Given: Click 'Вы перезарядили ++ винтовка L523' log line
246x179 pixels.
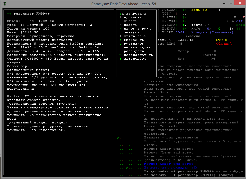Looking at the screenshot, I should (187, 119).
